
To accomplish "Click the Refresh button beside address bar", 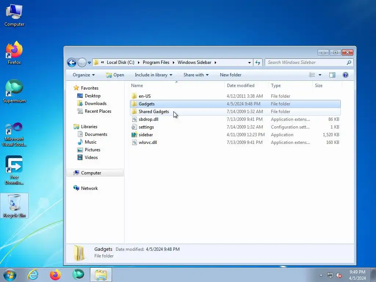I will pyautogui.click(x=258, y=62).
